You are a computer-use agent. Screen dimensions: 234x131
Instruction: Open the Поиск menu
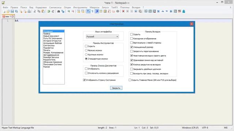click(x=23, y=7)
